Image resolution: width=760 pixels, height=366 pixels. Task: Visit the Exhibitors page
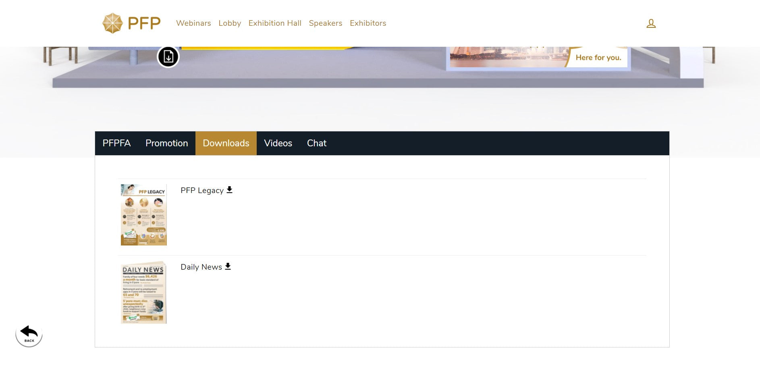(368, 23)
